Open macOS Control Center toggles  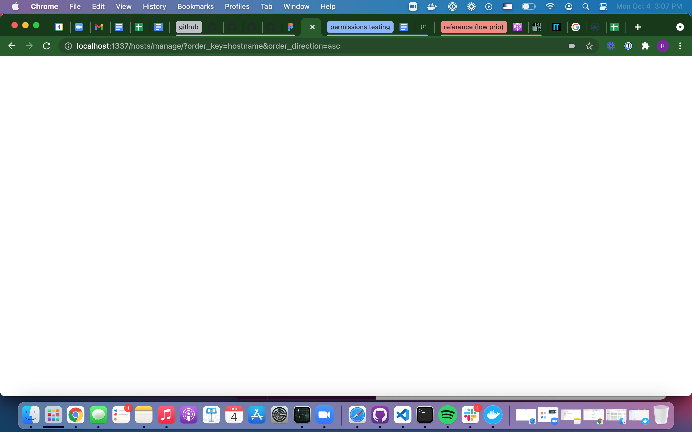pyautogui.click(x=603, y=6)
